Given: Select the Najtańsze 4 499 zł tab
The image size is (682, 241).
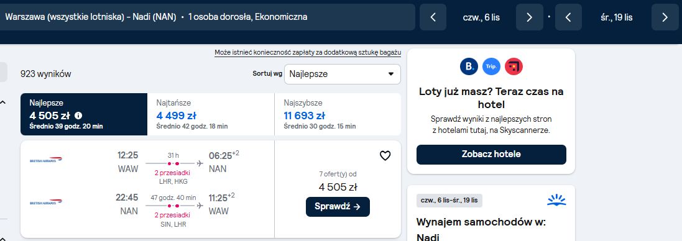Looking at the screenshot, I should click(211, 115).
